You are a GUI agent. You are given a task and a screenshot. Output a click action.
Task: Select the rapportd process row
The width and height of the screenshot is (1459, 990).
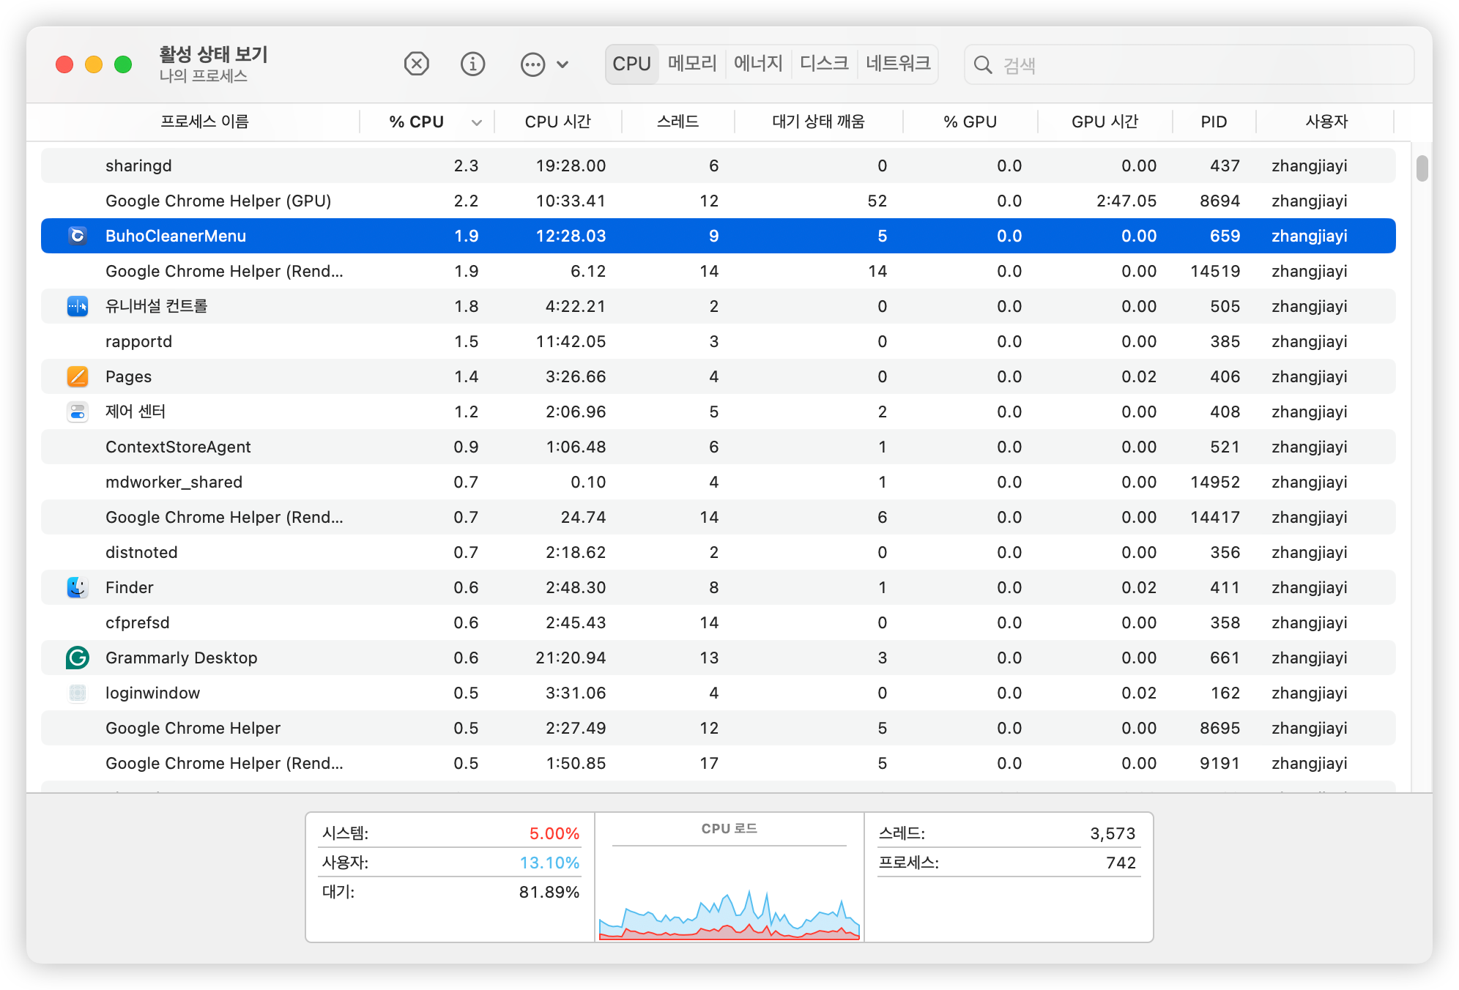click(x=718, y=341)
